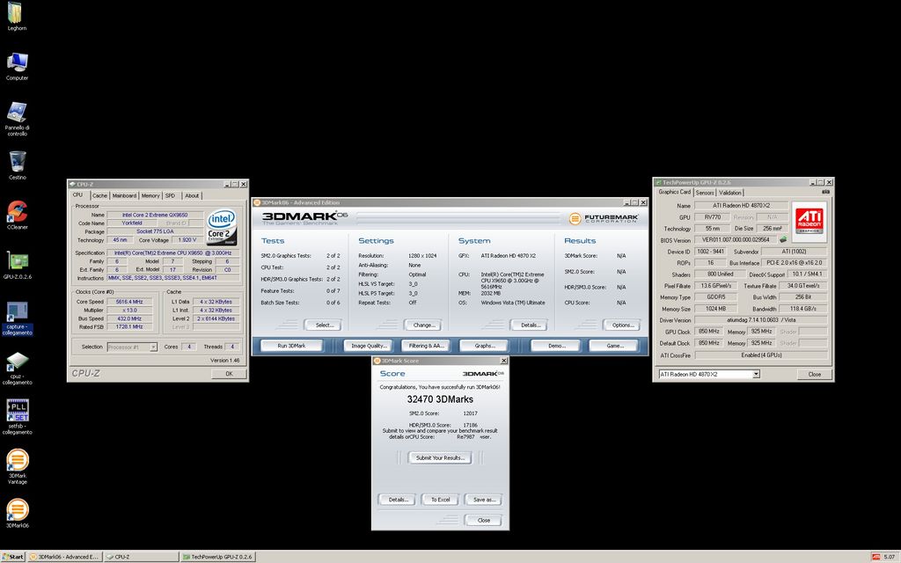Launch the cpuz - collegamento shortcut

click(18, 369)
